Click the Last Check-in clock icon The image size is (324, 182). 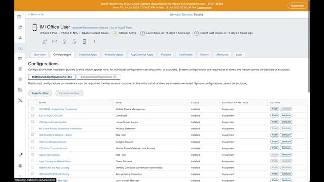pyautogui.click(x=142, y=33)
